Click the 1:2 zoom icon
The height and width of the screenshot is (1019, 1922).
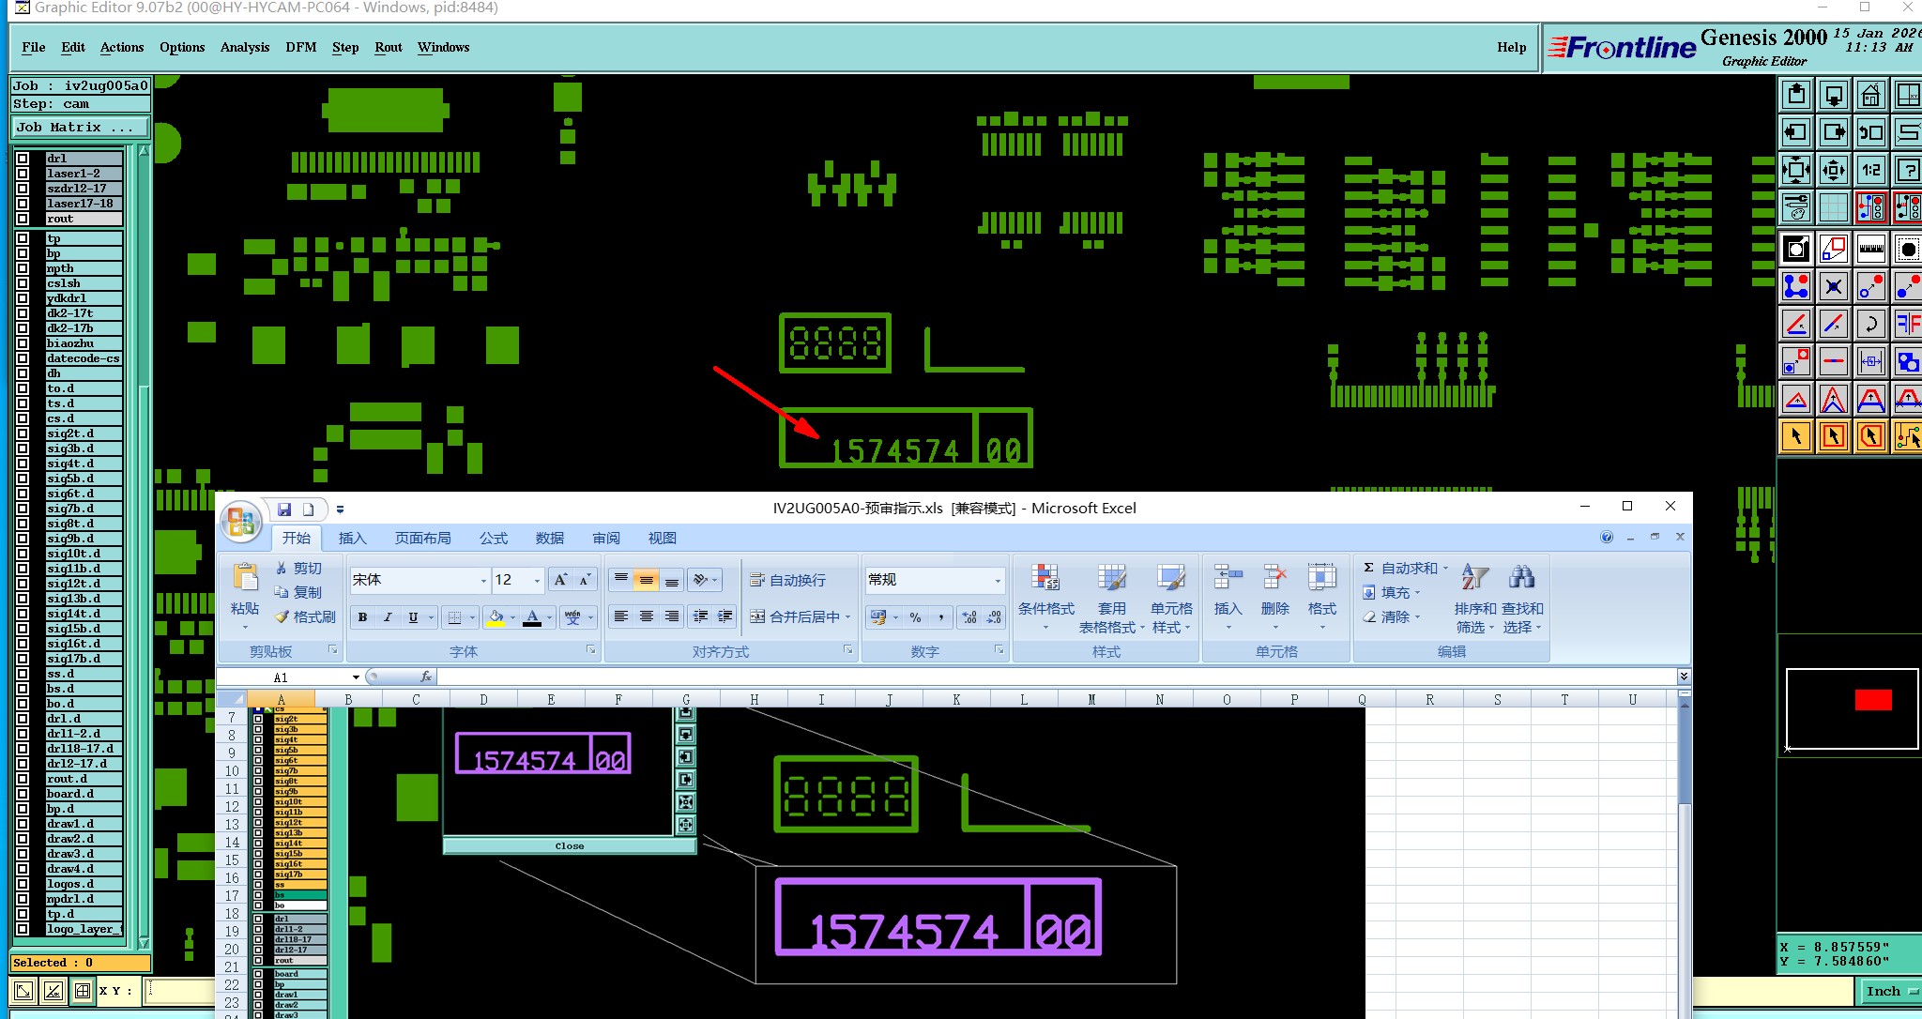tap(1870, 170)
